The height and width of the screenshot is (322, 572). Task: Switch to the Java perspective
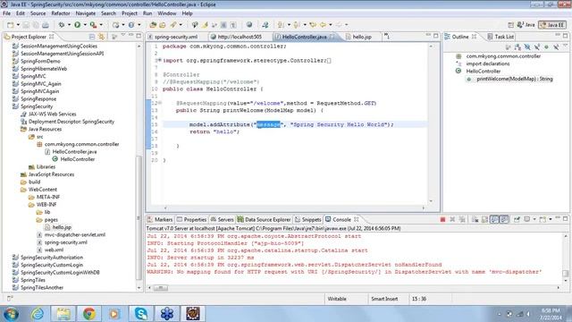tap(526, 25)
